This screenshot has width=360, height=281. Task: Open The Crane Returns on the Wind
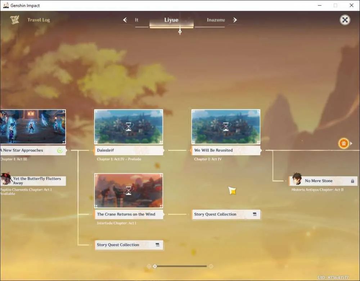(x=129, y=214)
